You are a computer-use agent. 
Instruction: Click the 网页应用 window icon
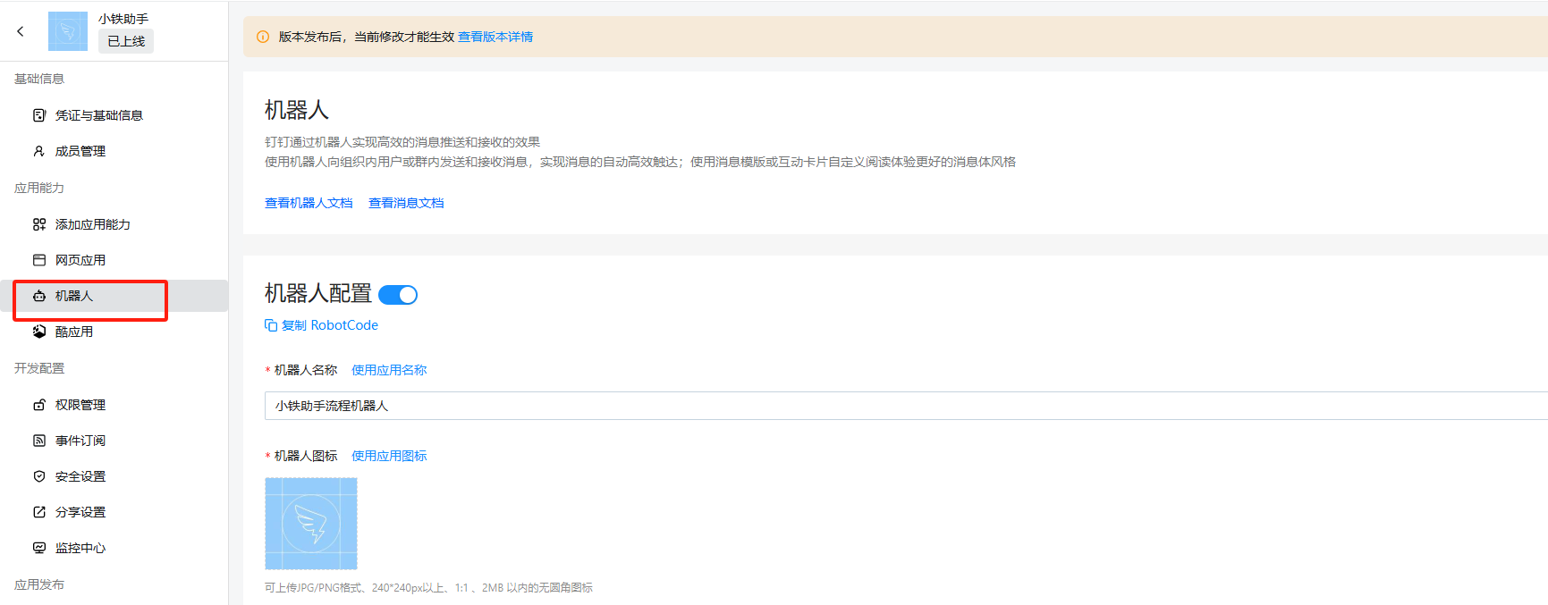click(39, 260)
